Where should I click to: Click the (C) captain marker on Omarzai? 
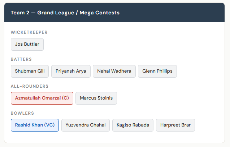point(65,98)
